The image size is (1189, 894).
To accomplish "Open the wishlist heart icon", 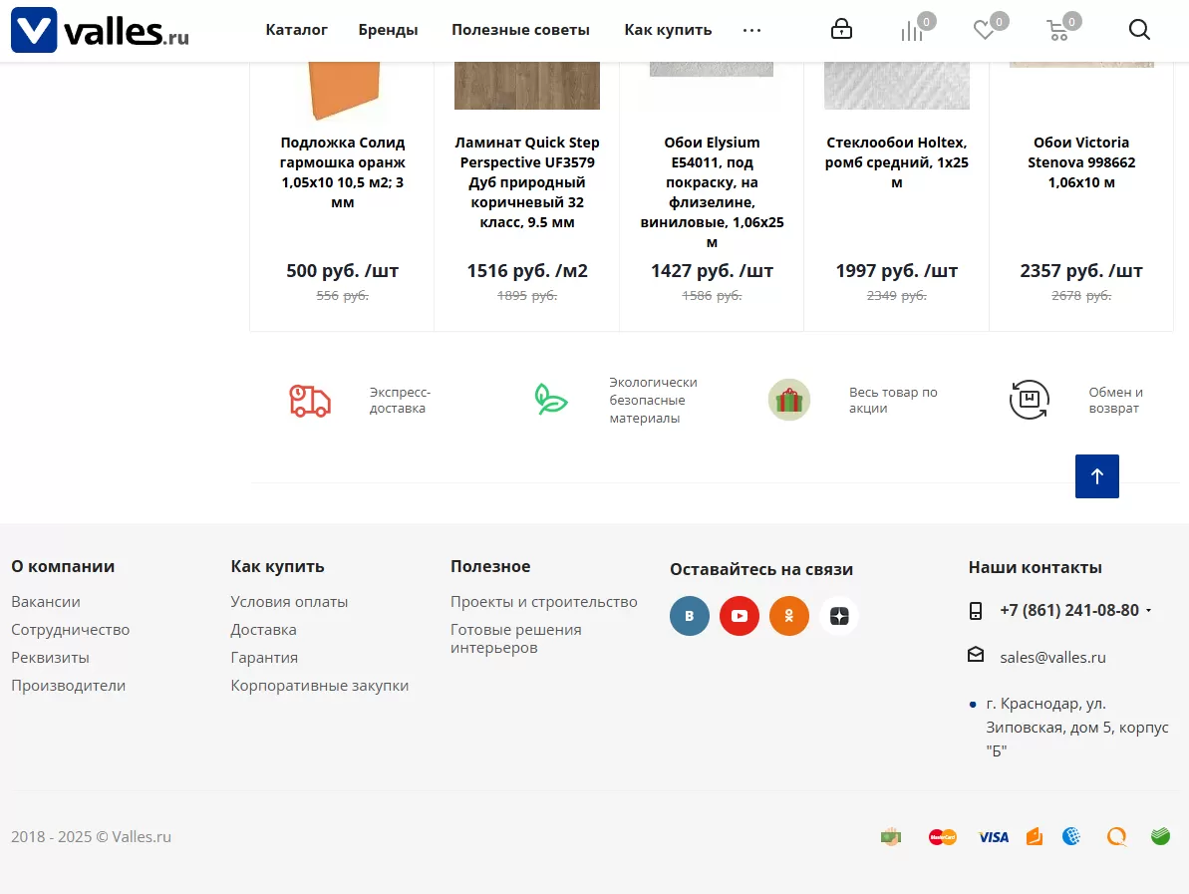I will 985,31.
